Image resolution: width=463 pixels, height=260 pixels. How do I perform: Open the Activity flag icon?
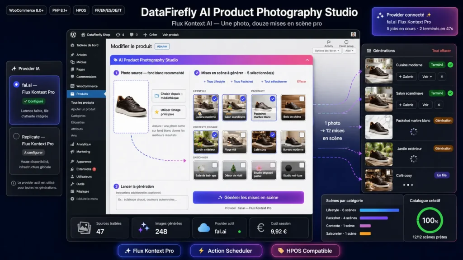pyautogui.click(x=329, y=42)
